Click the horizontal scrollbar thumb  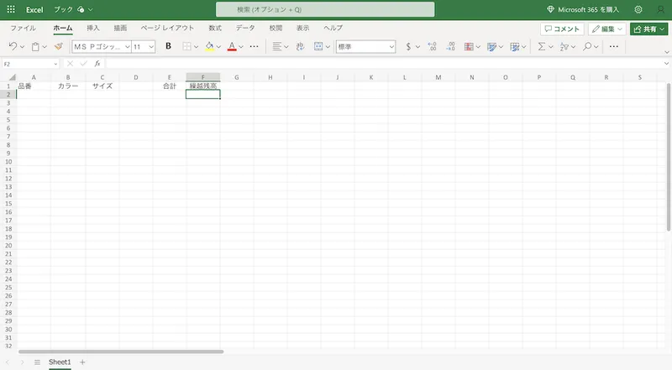click(x=121, y=352)
